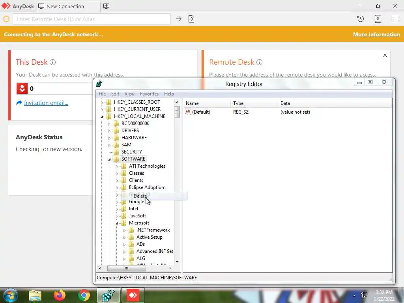Switch to AnyDesk taskbar icon
The width and height of the screenshot is (404, 303).
(x=133, y=295)
